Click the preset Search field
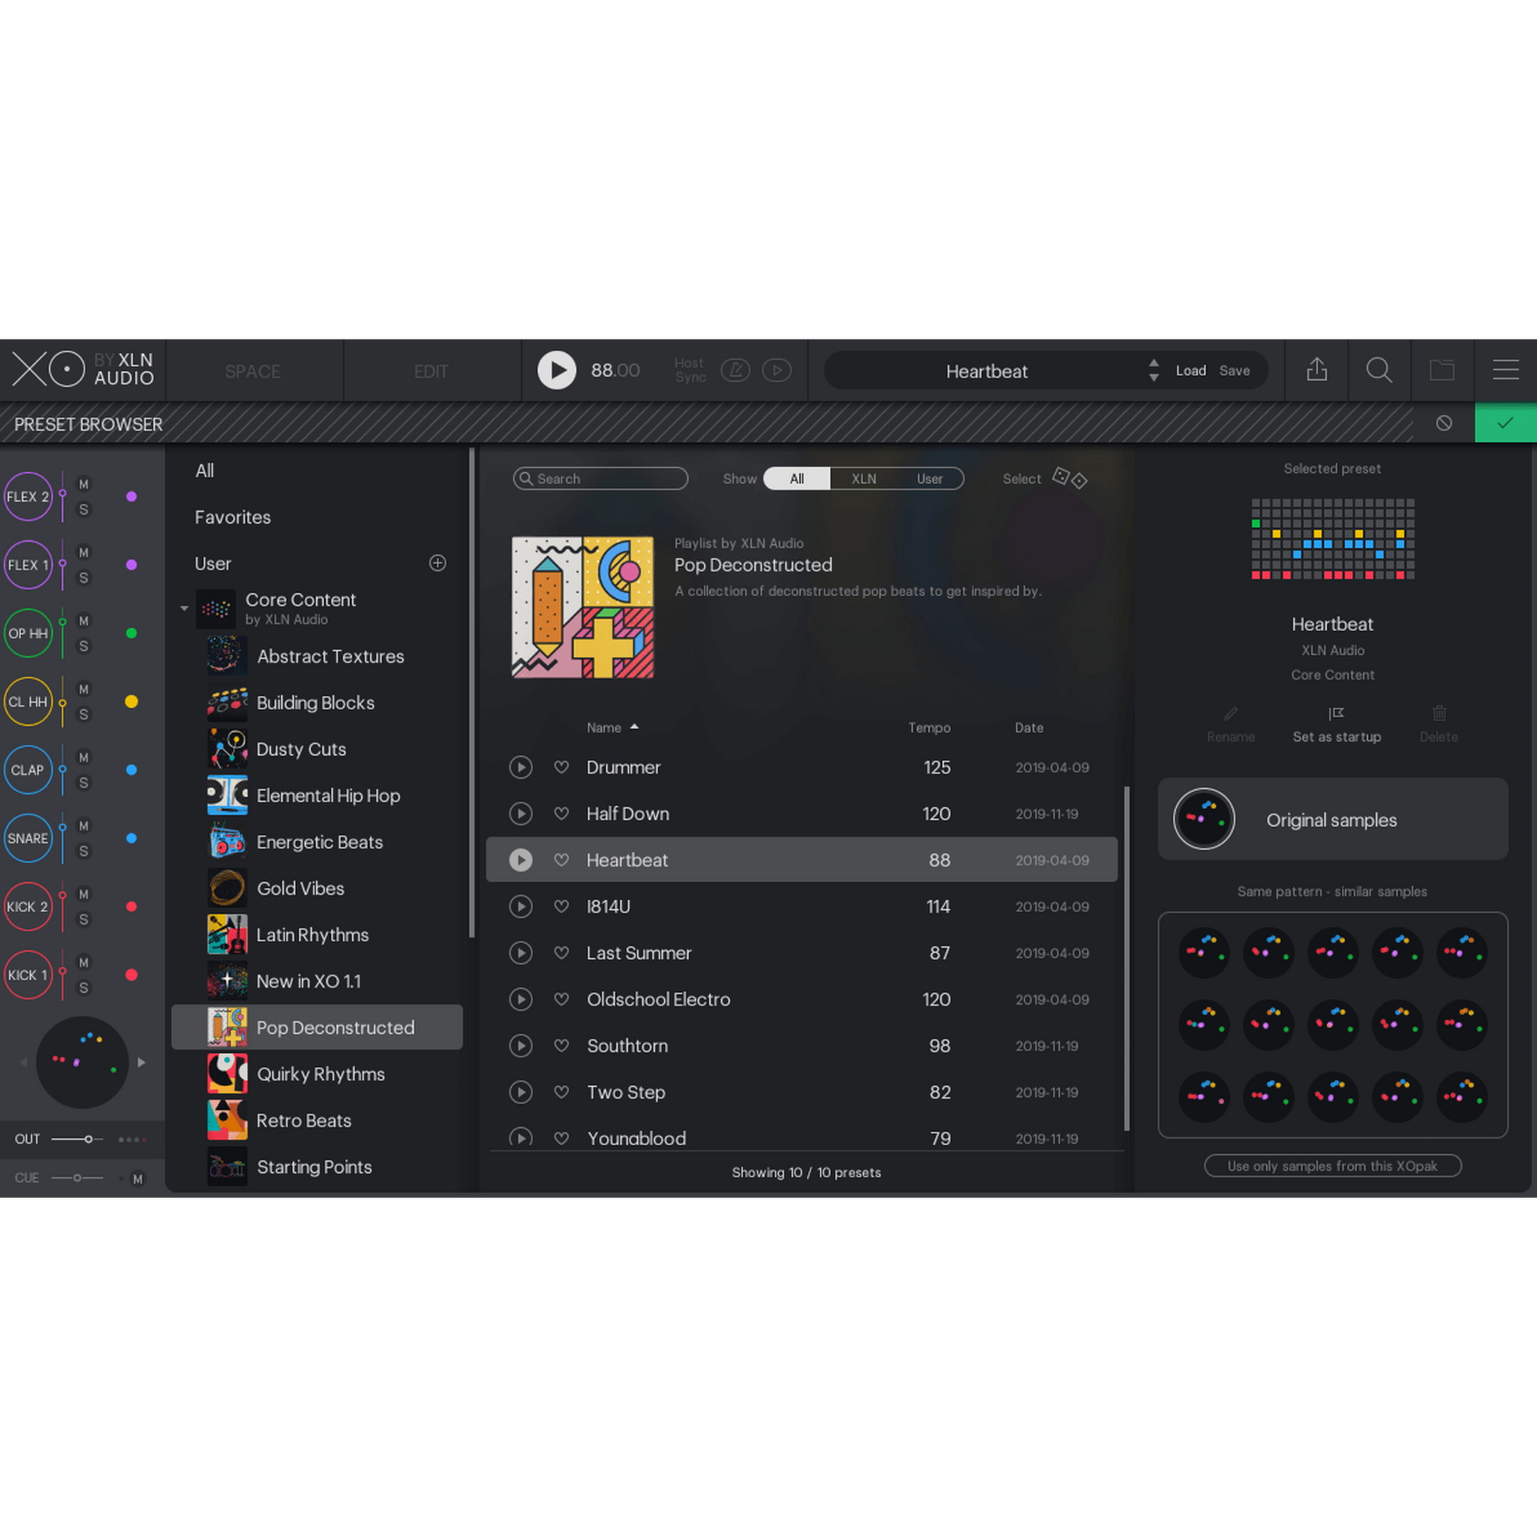Screen dimensions: 1537x1537 600,478
